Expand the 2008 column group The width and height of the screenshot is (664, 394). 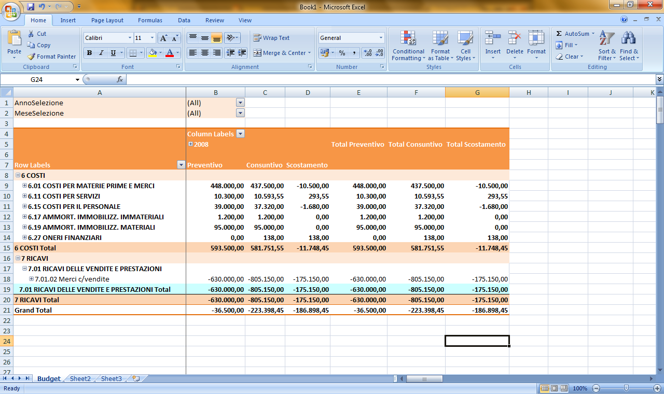click(190, 144)
